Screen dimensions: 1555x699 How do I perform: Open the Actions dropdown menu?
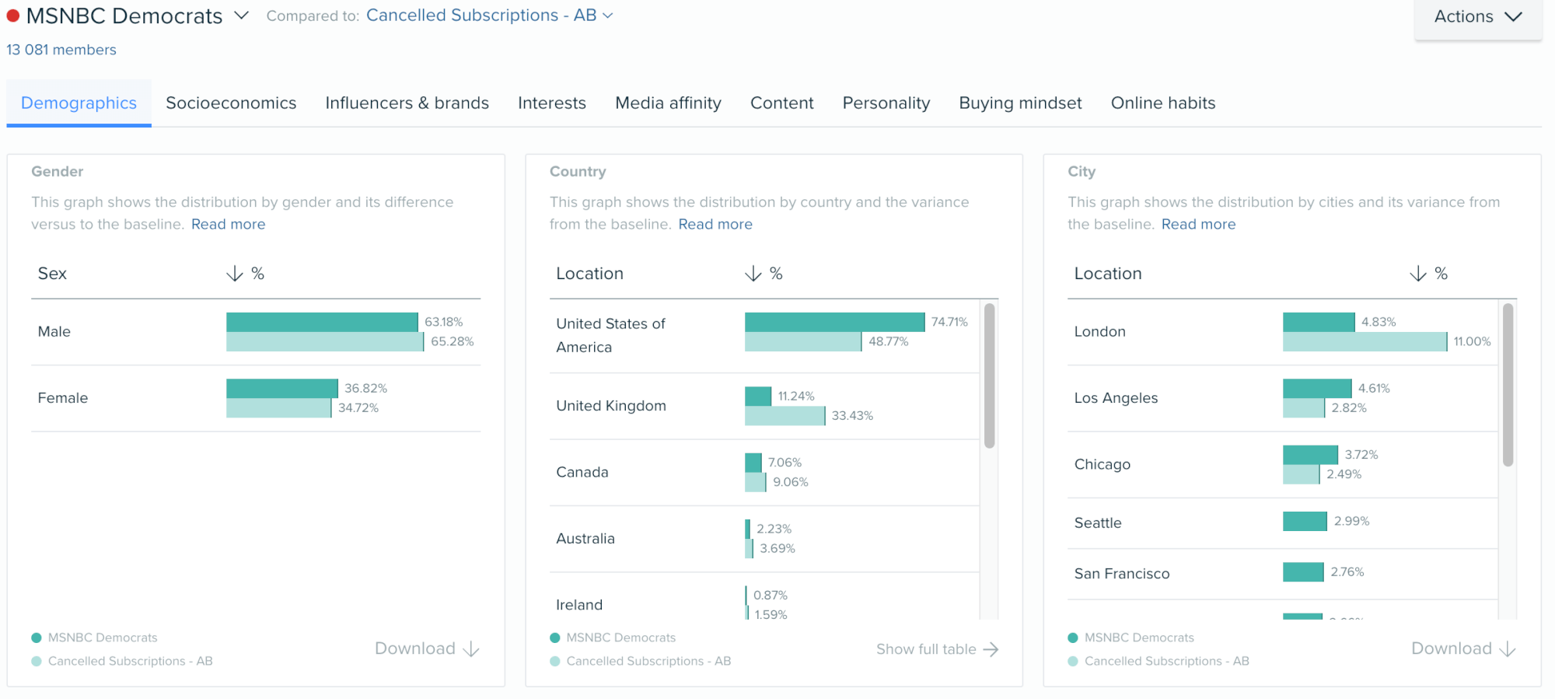pyautogui.click(x=1477, y=17)
